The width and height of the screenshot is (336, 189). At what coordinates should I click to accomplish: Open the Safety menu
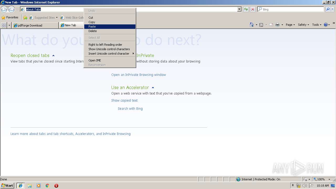pos(303,25)
